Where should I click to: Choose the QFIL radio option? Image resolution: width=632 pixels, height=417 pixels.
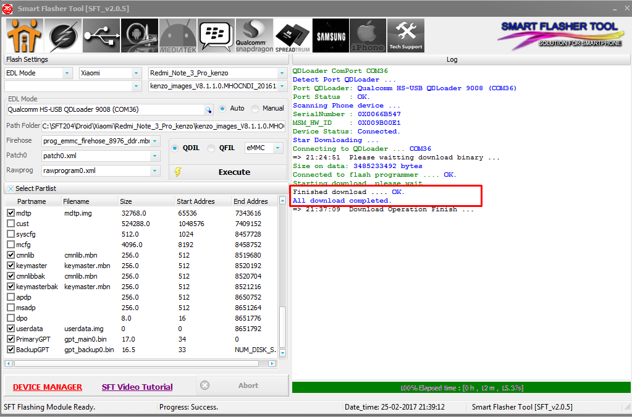[x=211, y=148]
